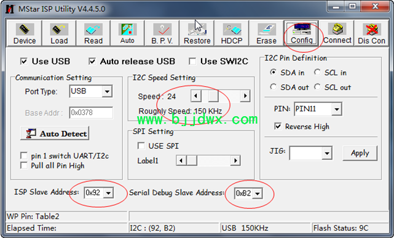Viewport: 394px width, 238px height.
Task: Open the Restore toolbar tab
Action: pyautogui.click(x=197, y=33)
